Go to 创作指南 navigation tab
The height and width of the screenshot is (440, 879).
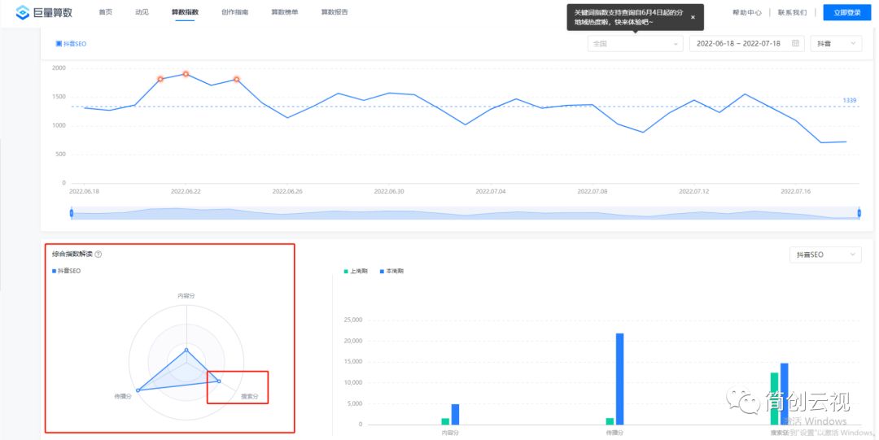[234, 12]
